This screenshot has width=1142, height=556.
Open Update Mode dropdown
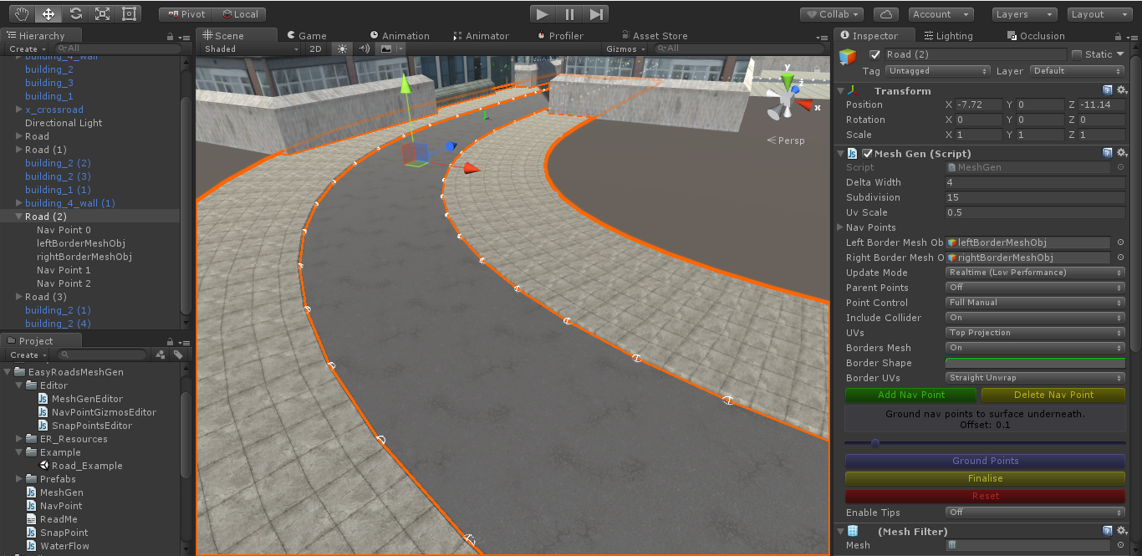point(1035,273)
